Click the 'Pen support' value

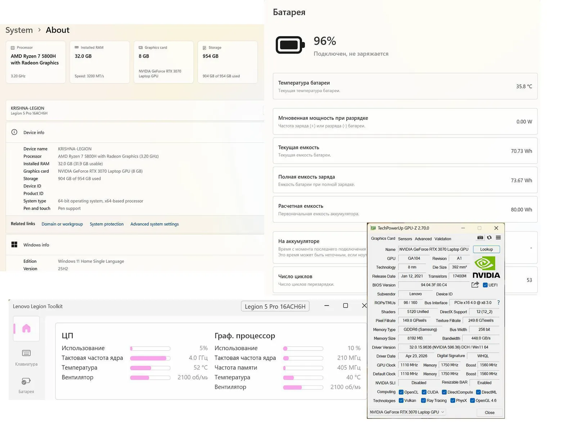point(69,208)
